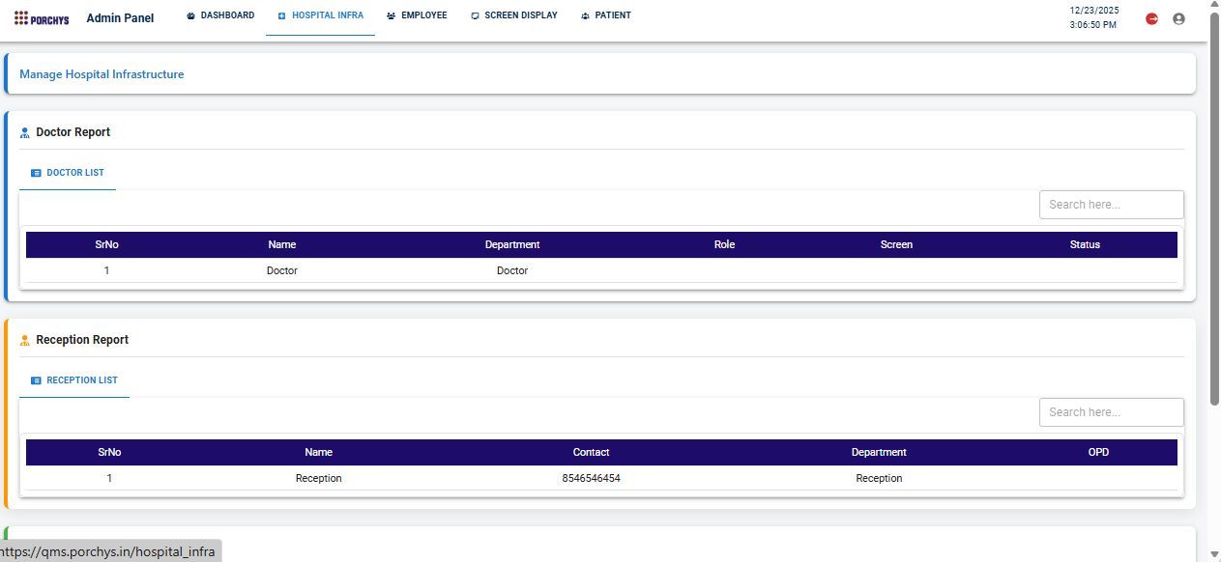Click the Doctor Report person icon

click(x=25, y=133)
